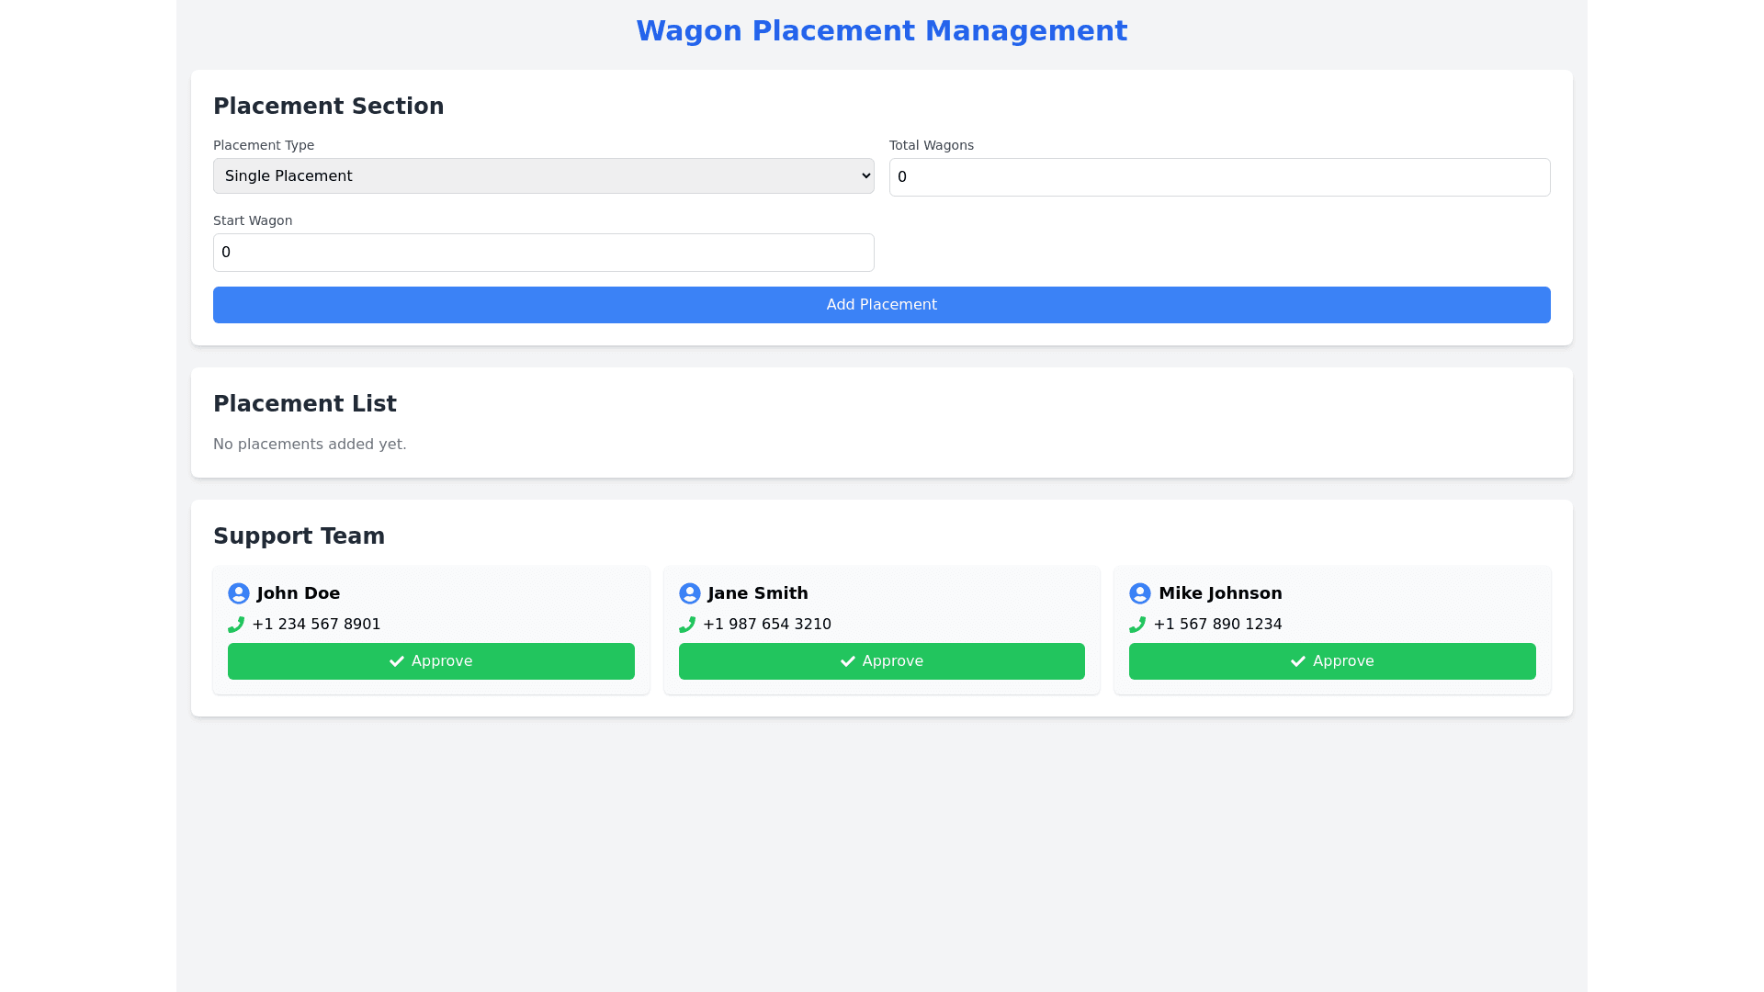Click Mike Johnson's phone number text

[1217, 625]
